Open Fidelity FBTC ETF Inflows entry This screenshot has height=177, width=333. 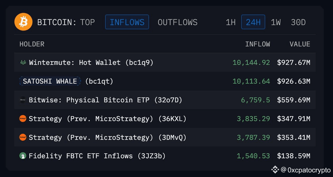(x=97, y=156)
